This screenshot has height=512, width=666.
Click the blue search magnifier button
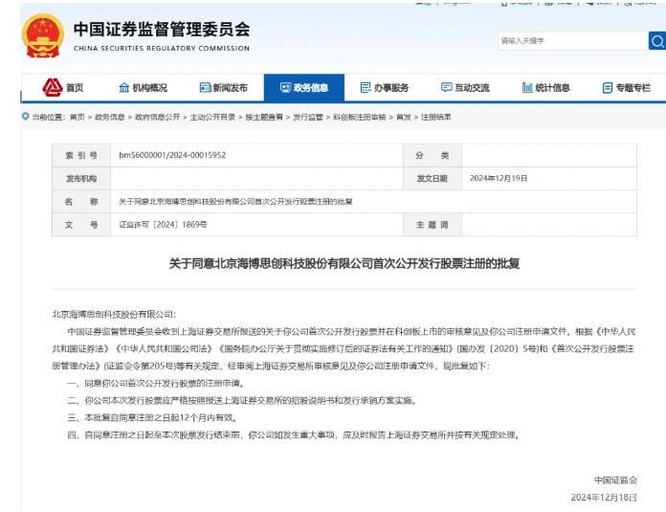coord(657,41)
